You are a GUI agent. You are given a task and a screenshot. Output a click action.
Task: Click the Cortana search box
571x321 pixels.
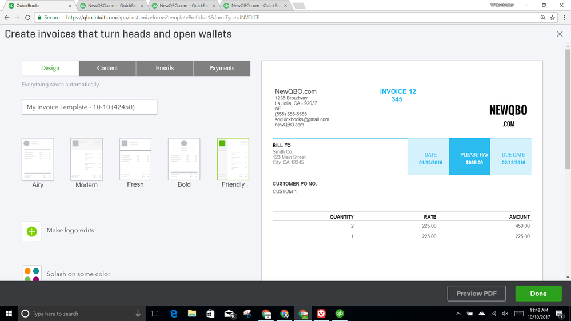pos(82,314)
